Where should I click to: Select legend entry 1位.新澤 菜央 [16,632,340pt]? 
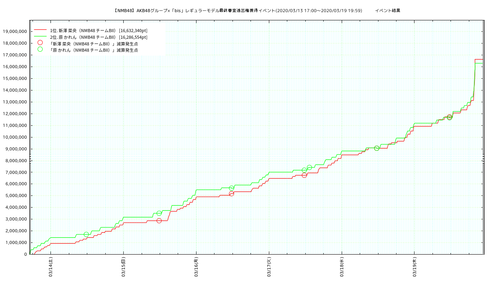99,30
